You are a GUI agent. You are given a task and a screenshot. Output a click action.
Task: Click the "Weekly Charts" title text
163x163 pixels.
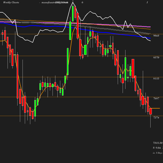click(11, 3)
